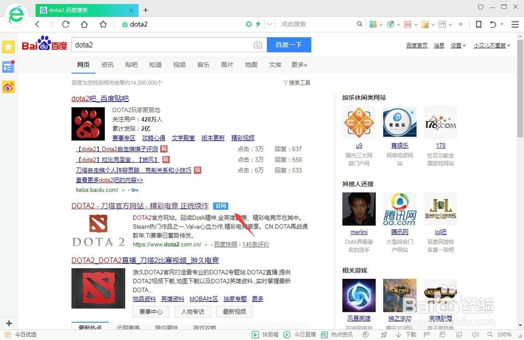Screen dimensions: 524x340
Task: Open the 快剪辑 icon in status bar
Action: 265,334
